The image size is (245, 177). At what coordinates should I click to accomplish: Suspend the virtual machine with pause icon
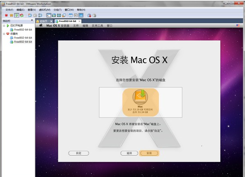[x=11, y=15]
